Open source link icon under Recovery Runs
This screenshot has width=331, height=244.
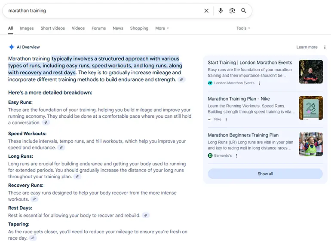(34, 199)
